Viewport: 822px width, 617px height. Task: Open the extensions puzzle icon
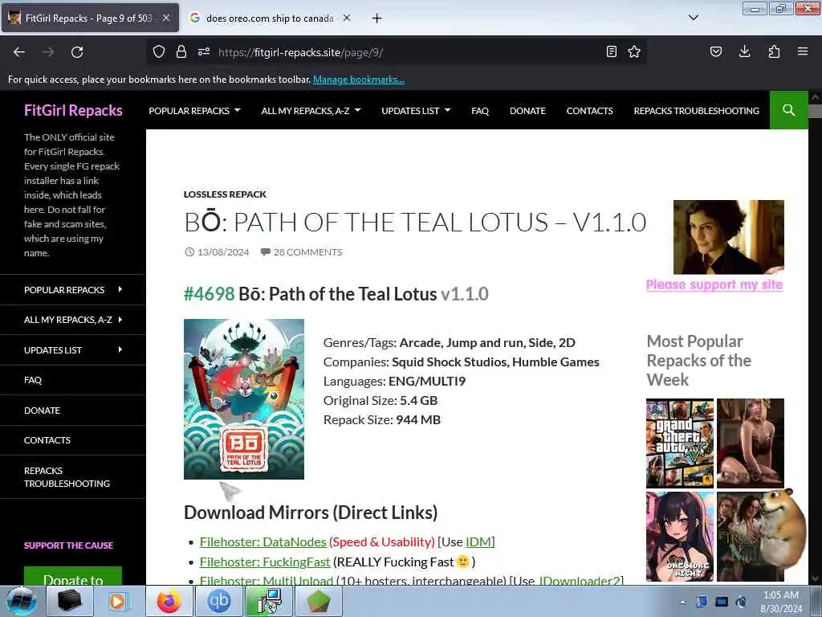pyautogui.click(x=774, y=51)
